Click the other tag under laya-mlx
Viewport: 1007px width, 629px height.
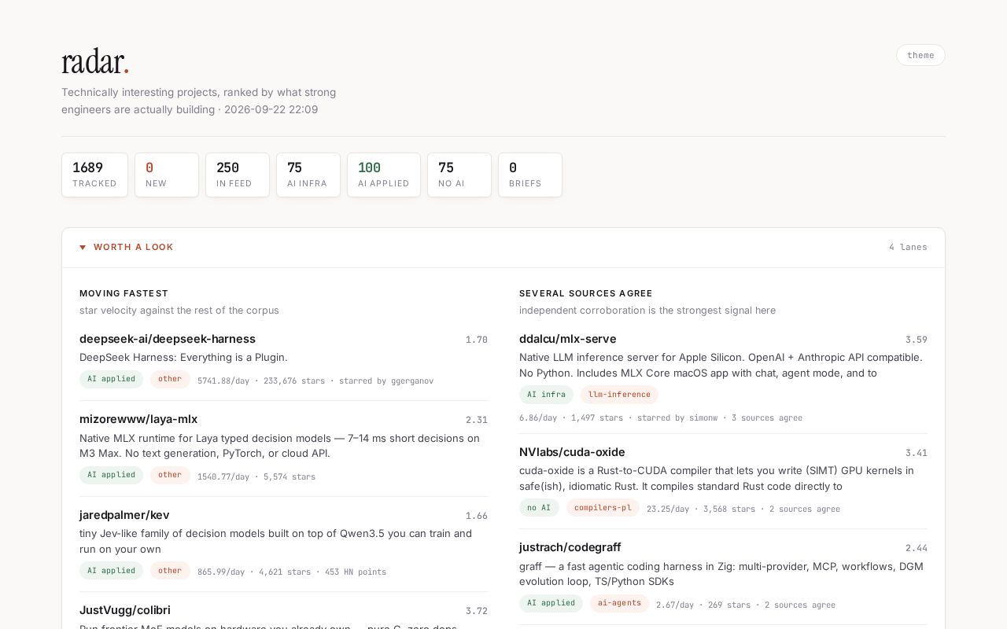coord(170,475)
